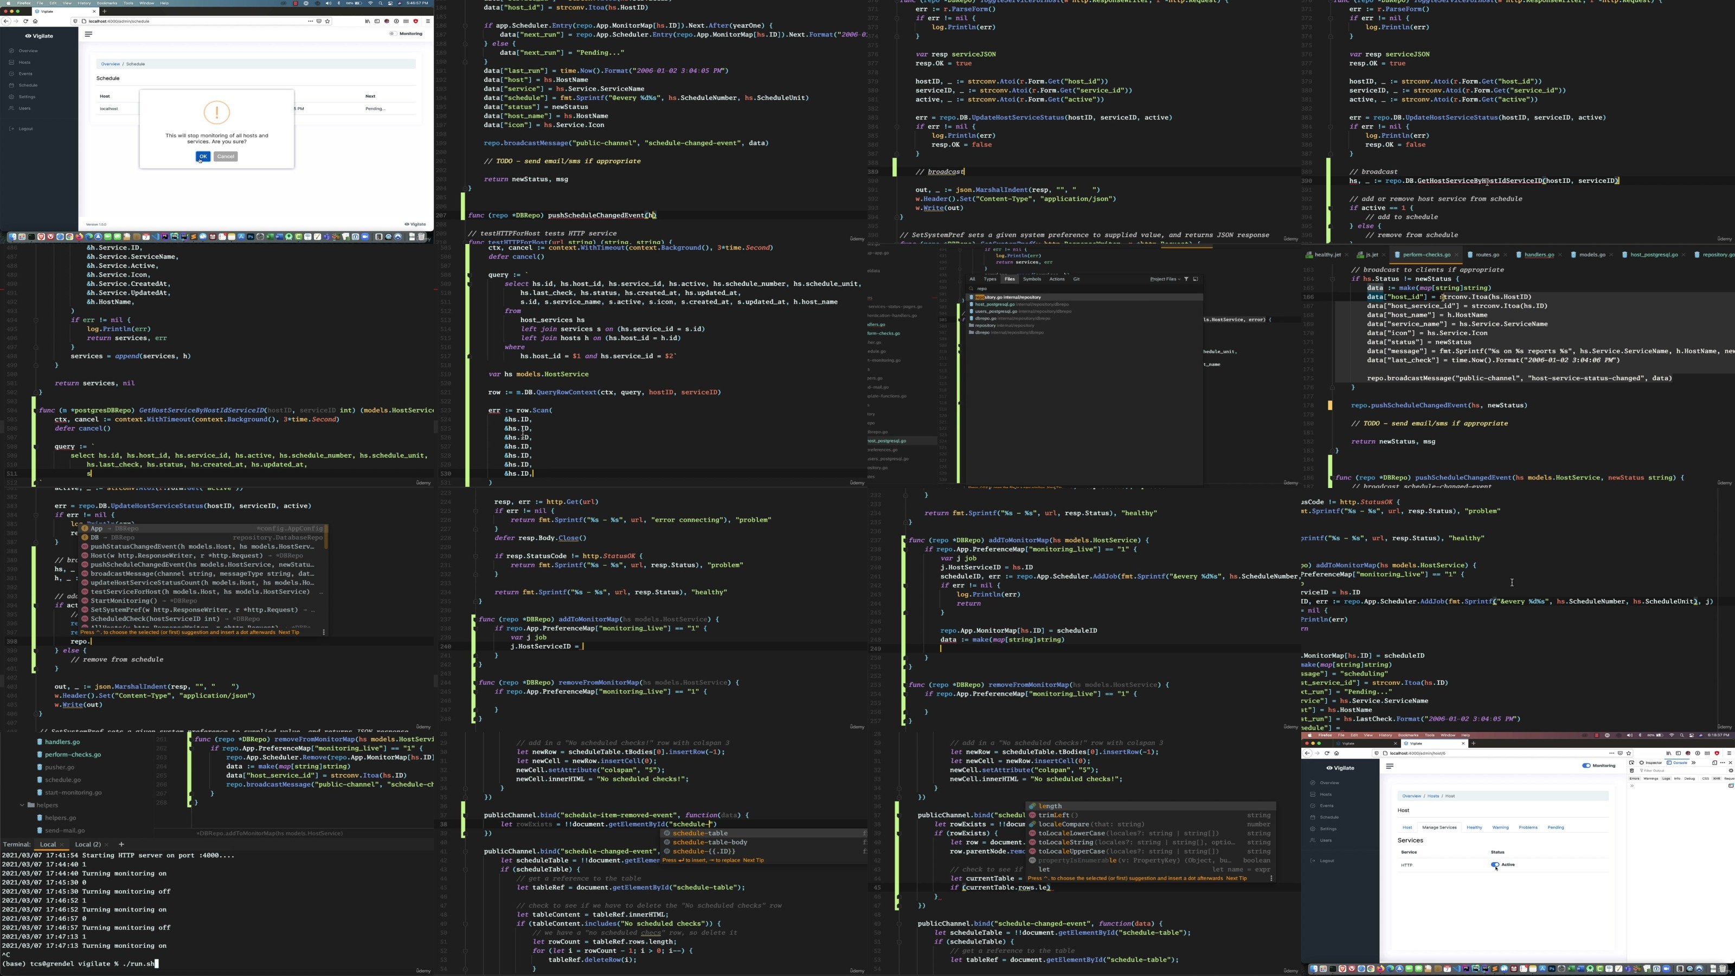Toggle Monitoring switch on the Schedule page
Image resolution: width=1735 pixels, height=976 pixels.
coord(393,34)
